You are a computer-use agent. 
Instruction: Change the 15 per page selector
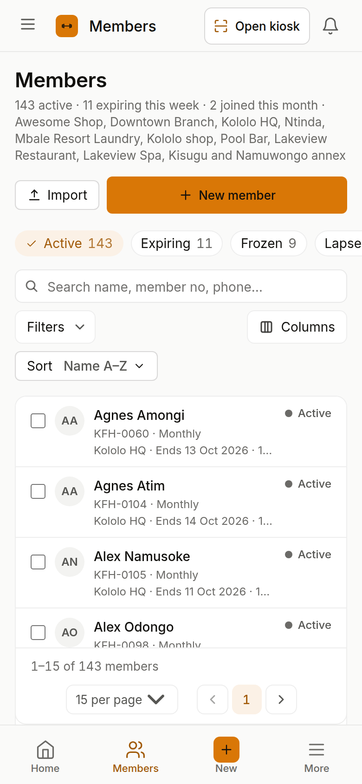click(122, 699)
